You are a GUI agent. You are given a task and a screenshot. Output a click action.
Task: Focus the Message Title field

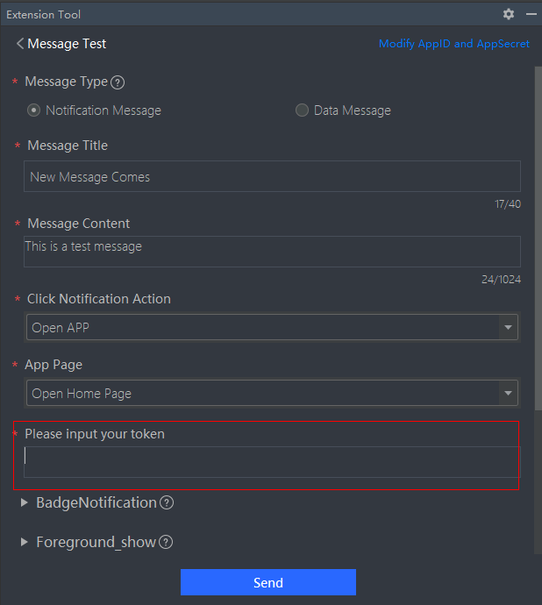tap(272, 176)
